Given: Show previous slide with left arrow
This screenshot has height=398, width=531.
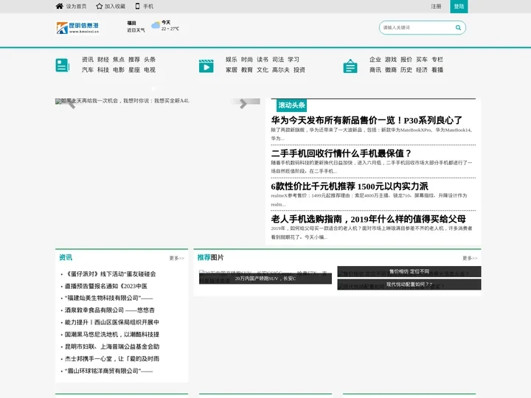Looking at the screenshot, I should (x=71, y=104).
